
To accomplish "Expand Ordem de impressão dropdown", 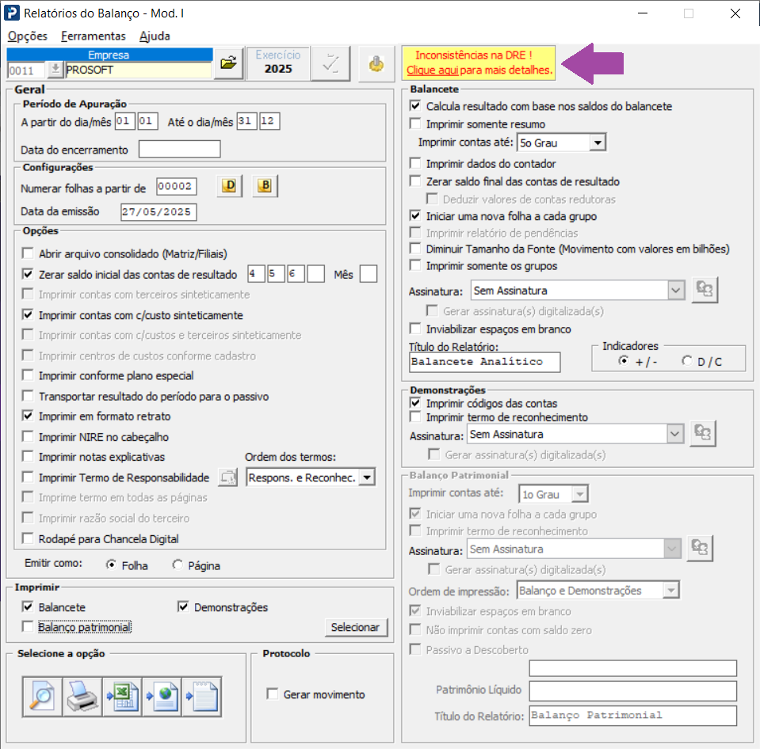I will [x=670, y=590].
